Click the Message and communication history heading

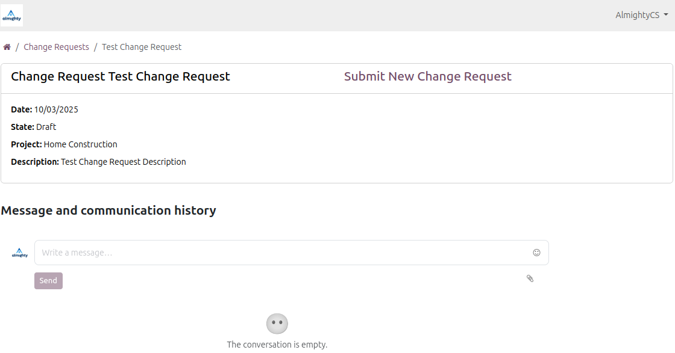click(108, 210)
